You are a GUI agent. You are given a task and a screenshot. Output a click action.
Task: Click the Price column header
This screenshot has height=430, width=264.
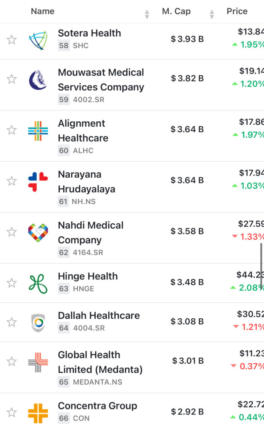click(237, 11)
